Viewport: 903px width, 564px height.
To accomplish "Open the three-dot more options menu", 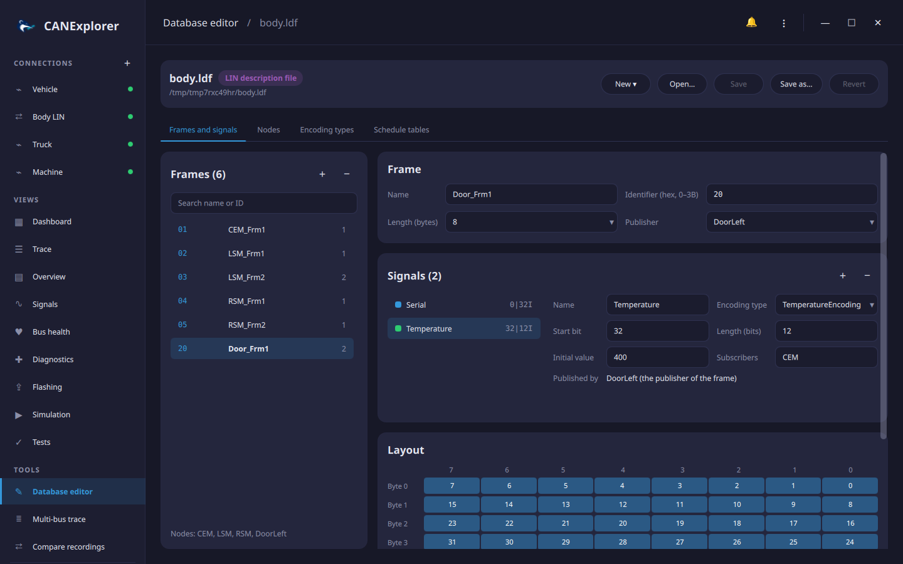I will point(784,23).
